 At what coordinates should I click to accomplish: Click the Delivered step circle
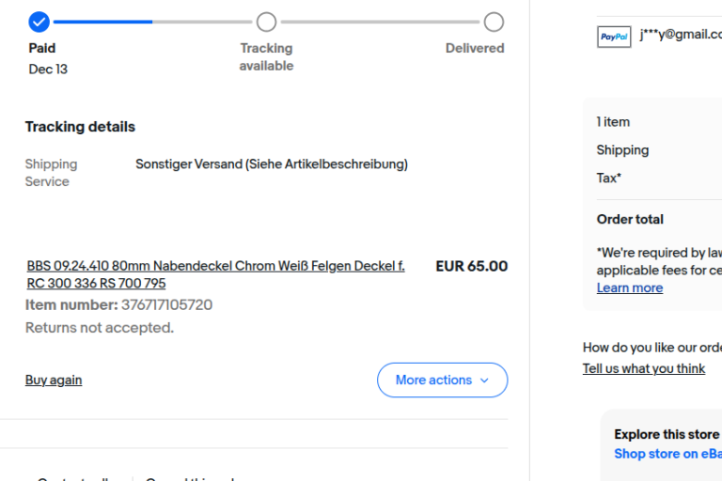(x=494, y=22)
